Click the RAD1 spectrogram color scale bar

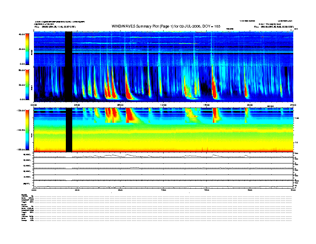coord(27,85)
